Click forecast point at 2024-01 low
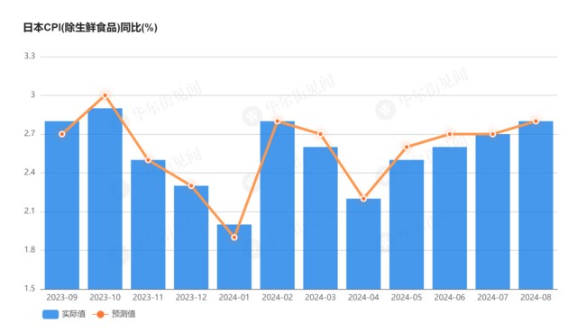The height and width of the screenshot is (332, 577). (x=234, y=238)
